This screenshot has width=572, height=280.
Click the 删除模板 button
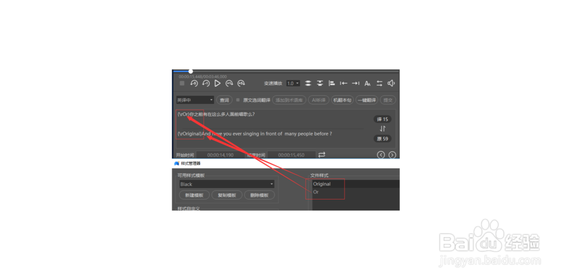click(x=259, y=195)
